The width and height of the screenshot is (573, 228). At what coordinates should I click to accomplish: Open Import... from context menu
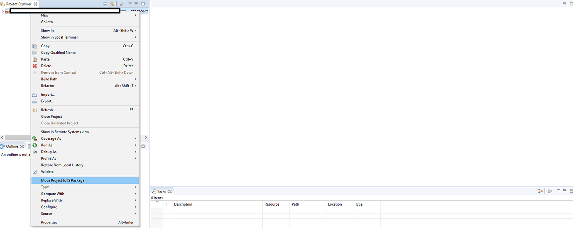(85, 95)
